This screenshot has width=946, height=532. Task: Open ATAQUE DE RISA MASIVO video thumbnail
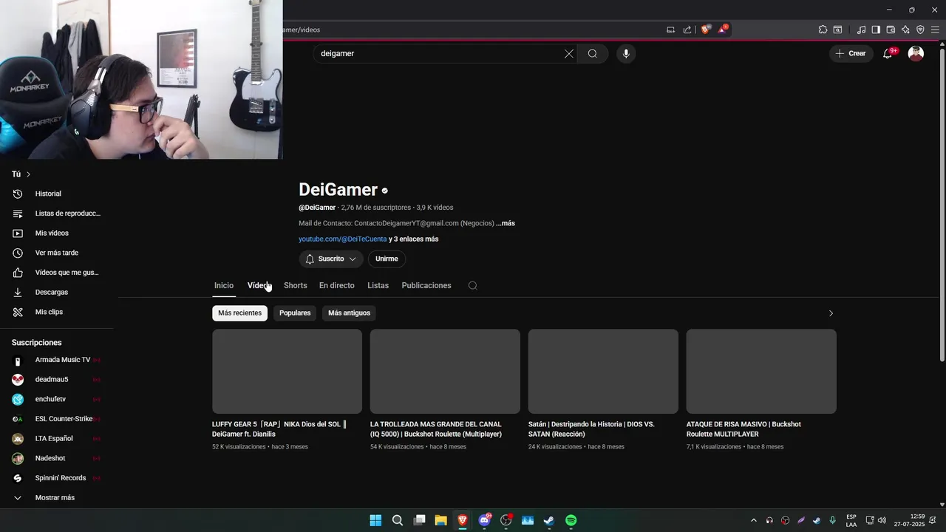coord(761,371)
